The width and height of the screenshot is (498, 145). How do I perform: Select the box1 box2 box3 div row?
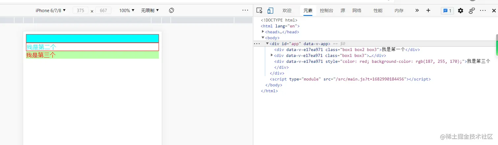pos(347,50)
